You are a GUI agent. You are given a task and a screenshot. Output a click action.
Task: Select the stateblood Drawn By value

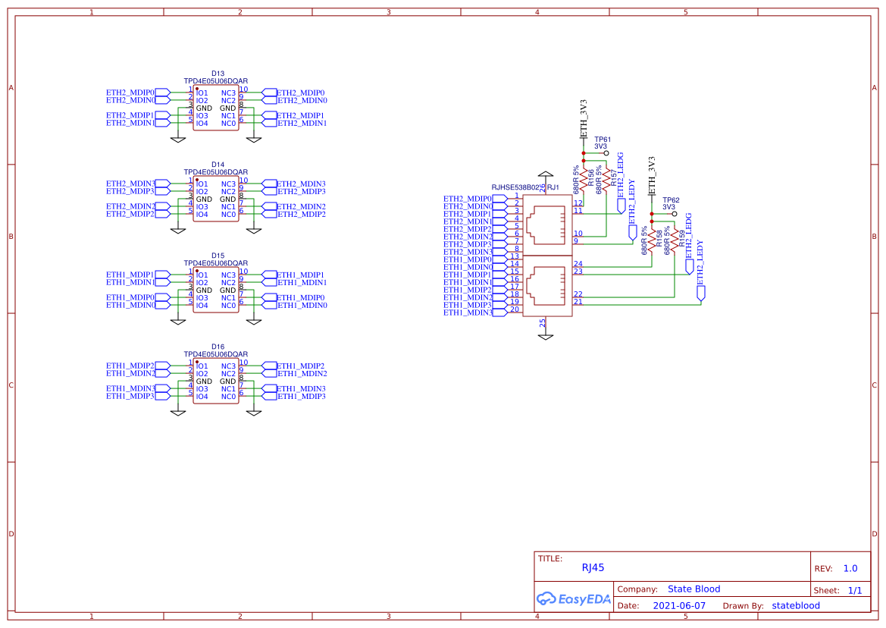(796, 606)
